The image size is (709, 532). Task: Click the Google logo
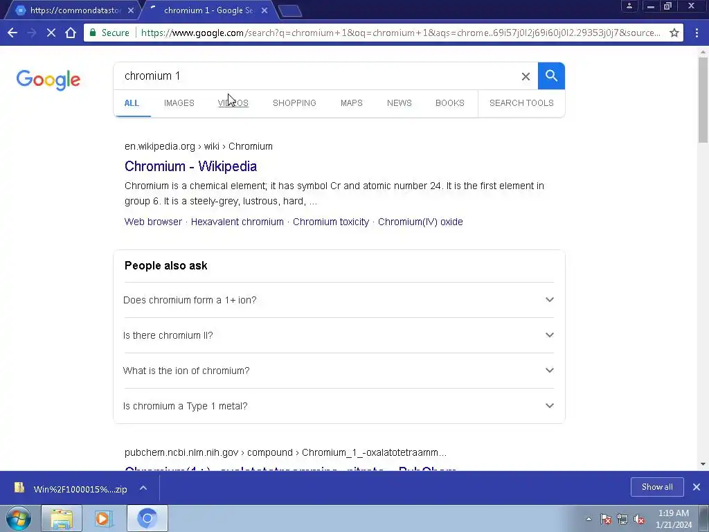click(x=48, y=80)
